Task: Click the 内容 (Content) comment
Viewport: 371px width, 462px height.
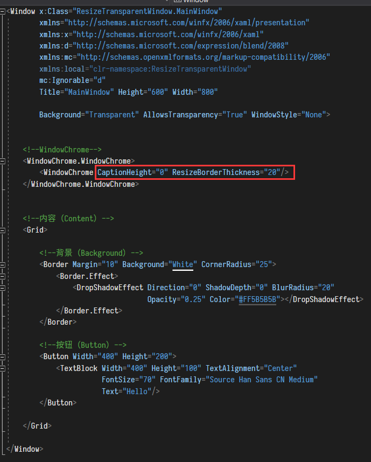Action: pyautogui.click(x=68, y=219)
